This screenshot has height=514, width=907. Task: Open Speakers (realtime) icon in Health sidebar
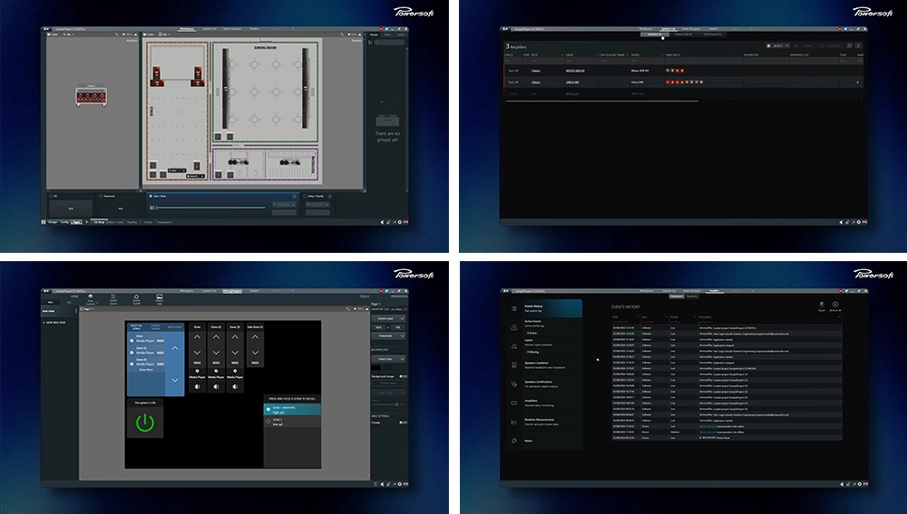pyautogui.click(x=513, y=364)
